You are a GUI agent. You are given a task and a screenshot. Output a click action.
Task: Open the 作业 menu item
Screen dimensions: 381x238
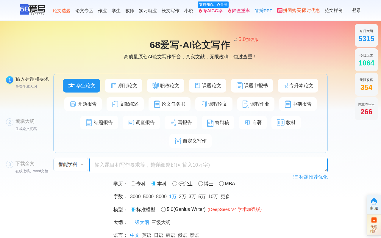coord(102,11)
